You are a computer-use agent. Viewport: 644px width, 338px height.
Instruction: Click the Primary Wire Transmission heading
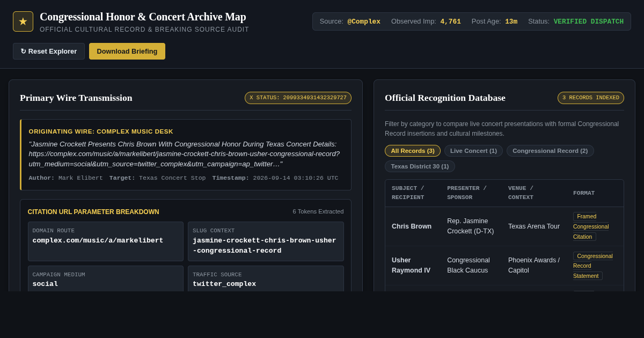click(76, 98)
